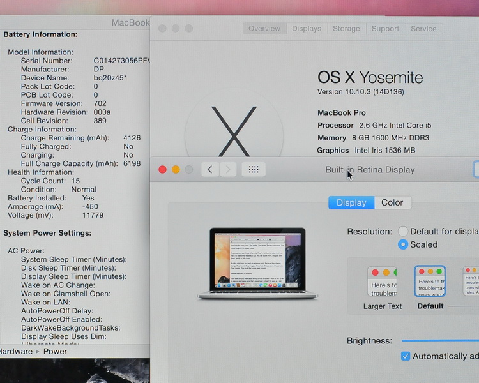The height and width of the screenshot is (383, 479).
Task: Pick the scaling option right of Default
Action: coord(471,282)
